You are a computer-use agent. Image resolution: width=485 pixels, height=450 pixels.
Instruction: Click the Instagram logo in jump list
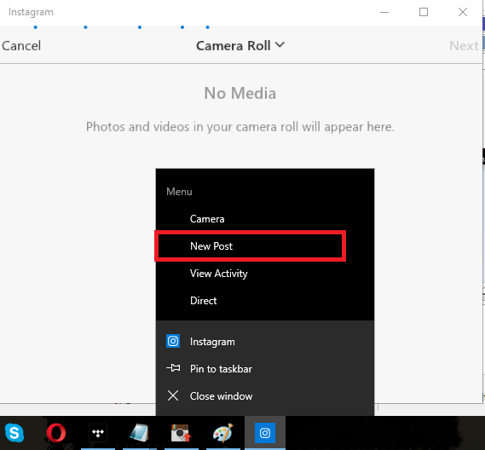173,341
